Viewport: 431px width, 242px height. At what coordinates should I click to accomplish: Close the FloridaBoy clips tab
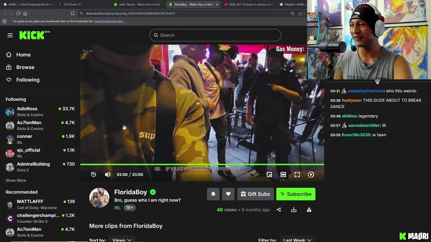tap(217, 4)
